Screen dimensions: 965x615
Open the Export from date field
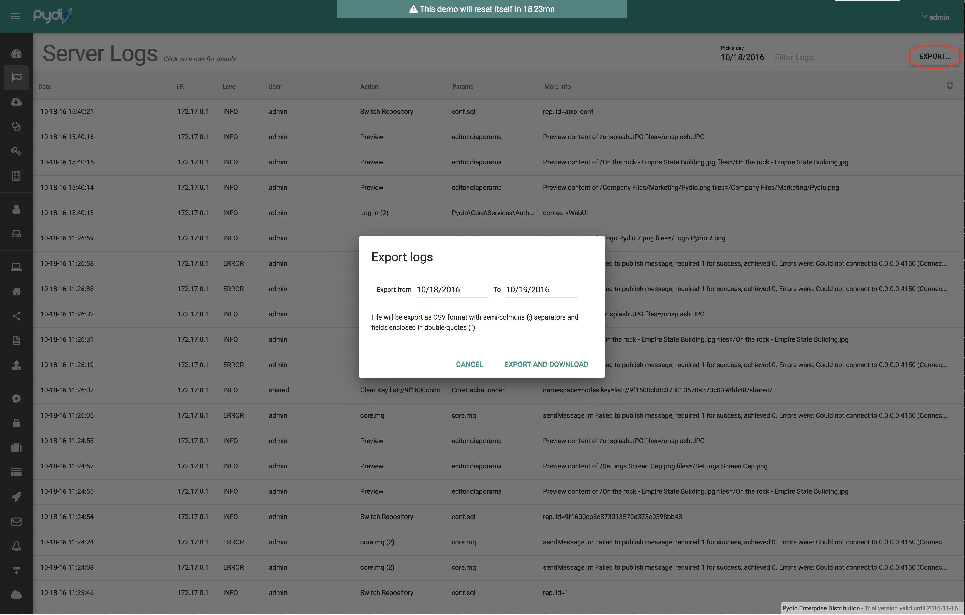click(452, 290)
